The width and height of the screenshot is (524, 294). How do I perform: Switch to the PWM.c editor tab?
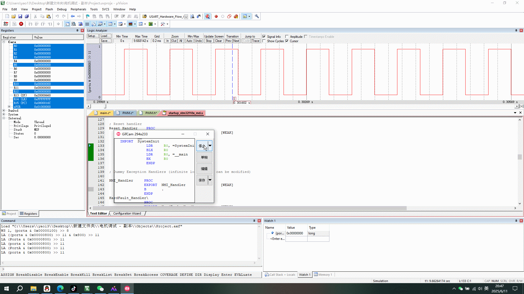[127, 113]
